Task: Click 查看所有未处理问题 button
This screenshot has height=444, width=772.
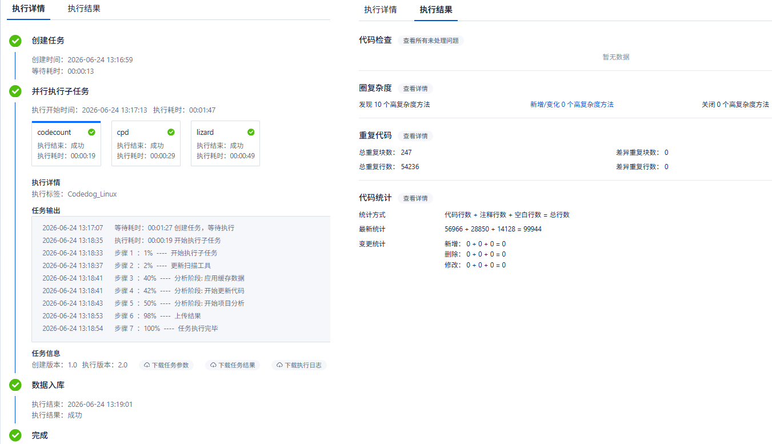Action: click(430, 41)
